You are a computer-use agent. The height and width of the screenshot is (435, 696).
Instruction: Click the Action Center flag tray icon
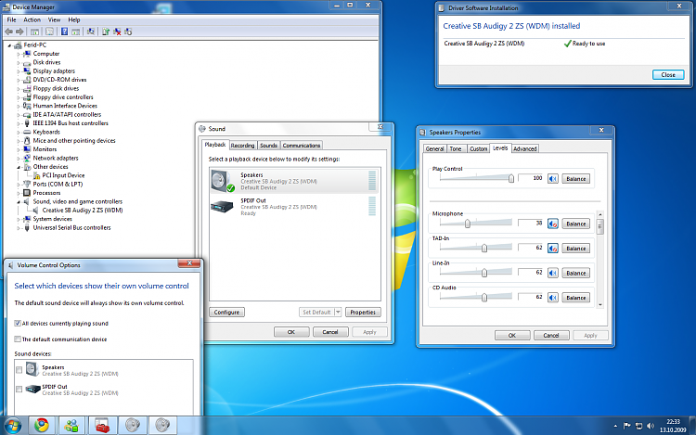pyautogui.click(x=626, y=426)
